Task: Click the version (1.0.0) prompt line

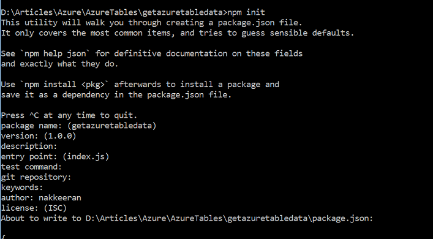Action: [x=39, y=136]
